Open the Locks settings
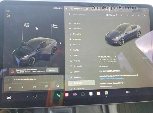 pos(75,45)
